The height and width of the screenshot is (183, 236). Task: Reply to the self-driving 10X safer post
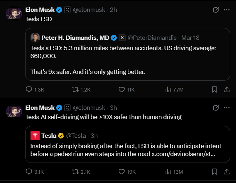tap(30, 172)
